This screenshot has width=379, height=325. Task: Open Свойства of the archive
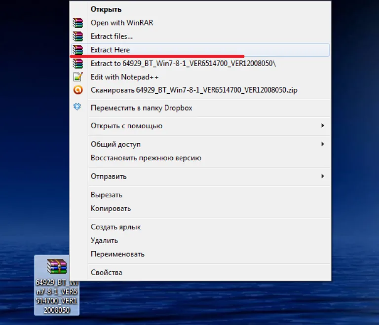click(x=201, y=273)
